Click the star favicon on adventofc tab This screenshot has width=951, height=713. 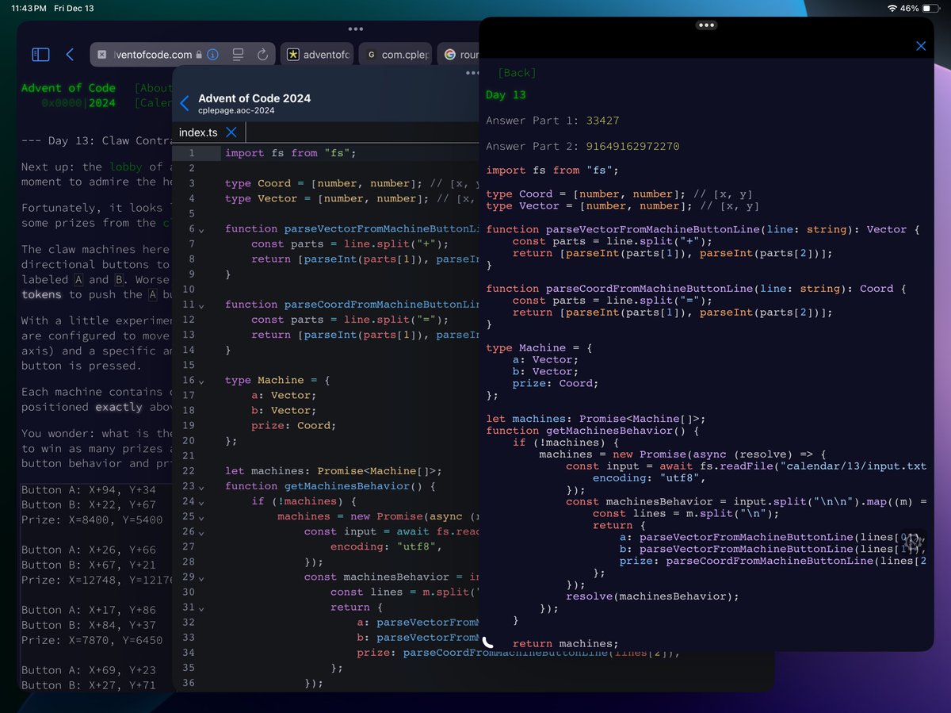[292, 55]
